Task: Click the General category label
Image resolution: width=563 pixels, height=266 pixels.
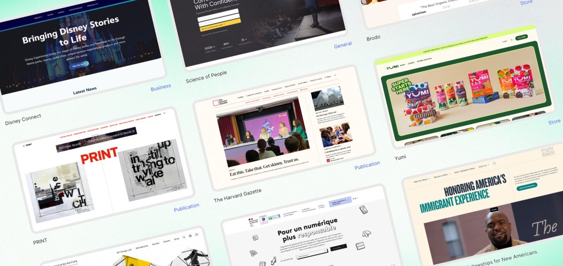Action: (343, 45)
